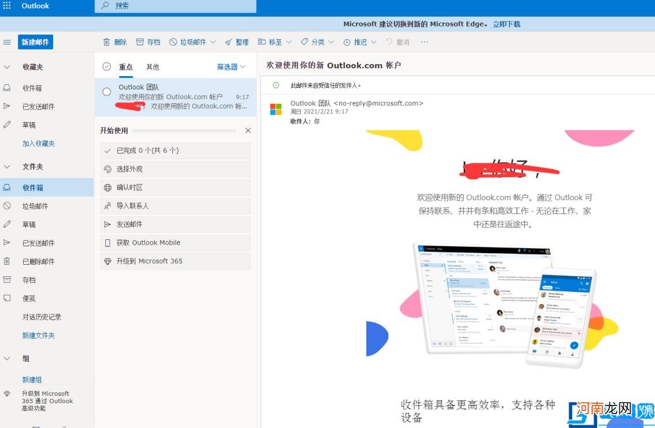Open the app launcher grid icon
The image size is (655, 428).
pyautogui.click(x=6, y=6)
